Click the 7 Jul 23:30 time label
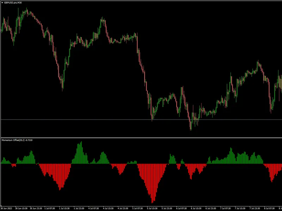This screenshot has width=282, height=211. tap(255, 209)
